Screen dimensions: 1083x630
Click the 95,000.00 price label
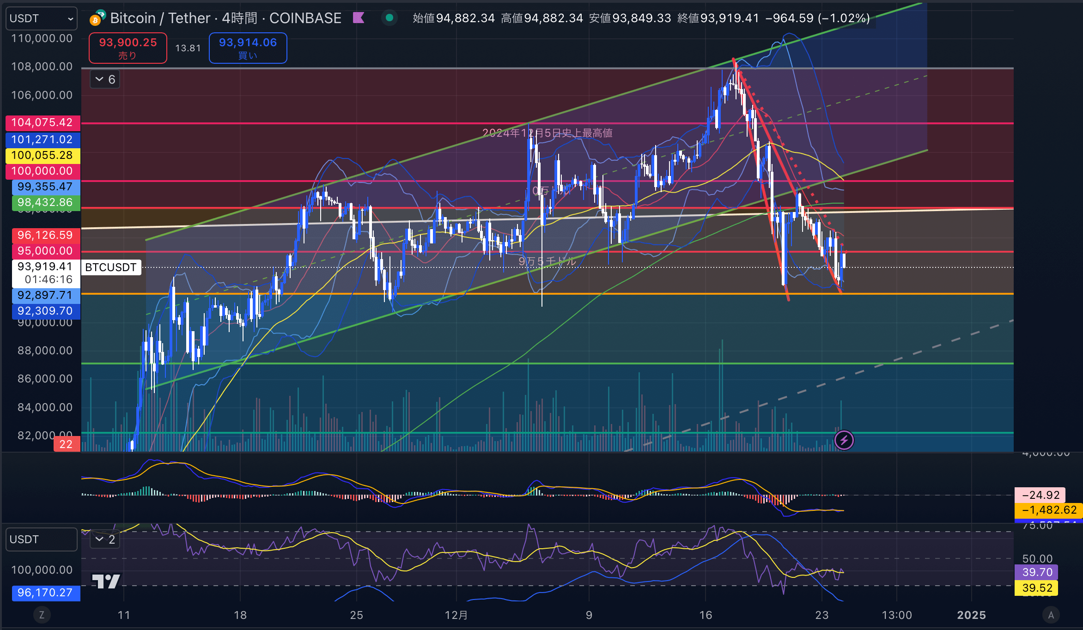pyautogui.click(x=46, y=251)
